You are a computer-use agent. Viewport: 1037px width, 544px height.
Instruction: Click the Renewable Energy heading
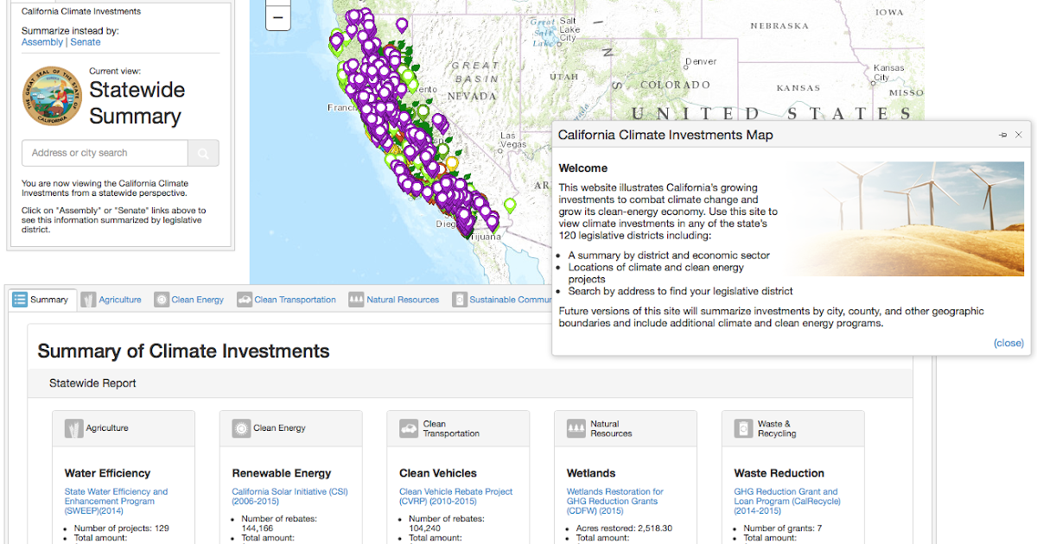pos(282,473)
